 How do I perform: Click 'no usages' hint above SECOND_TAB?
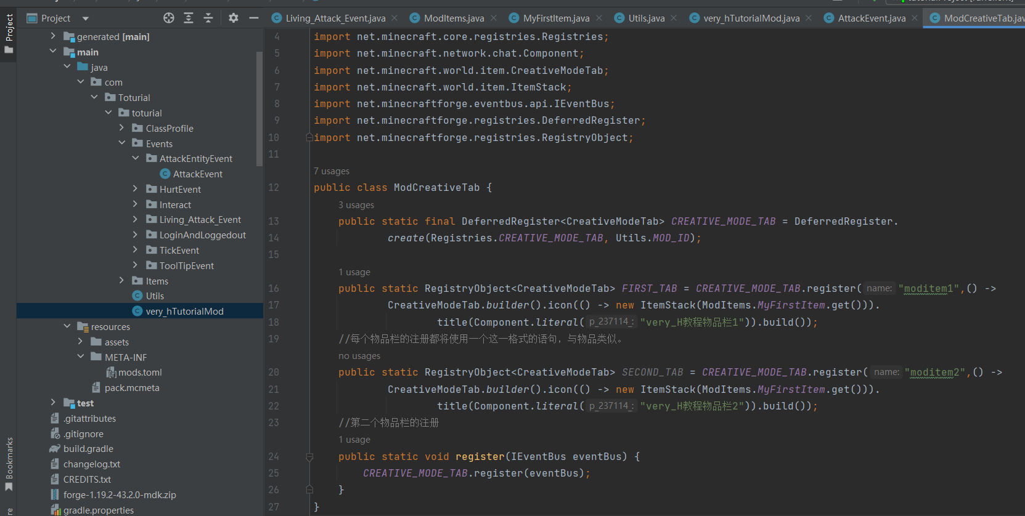[x=359, y=356]
